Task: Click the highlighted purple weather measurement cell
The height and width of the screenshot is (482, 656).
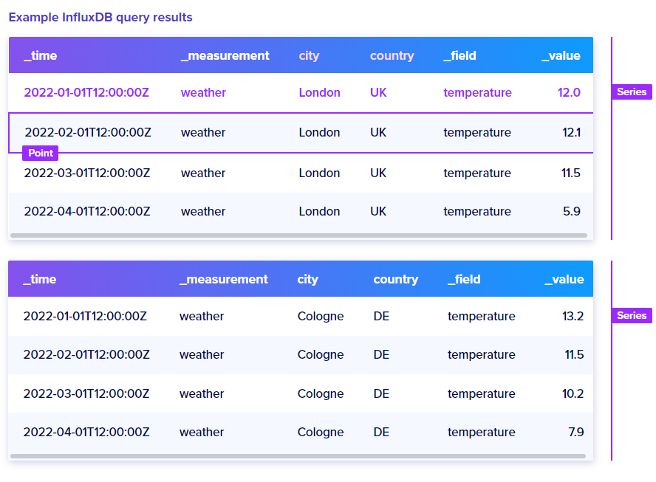Action: [x=203, y=92]
